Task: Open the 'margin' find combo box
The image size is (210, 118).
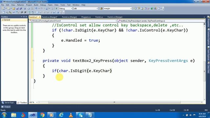Action: point(131,9)
